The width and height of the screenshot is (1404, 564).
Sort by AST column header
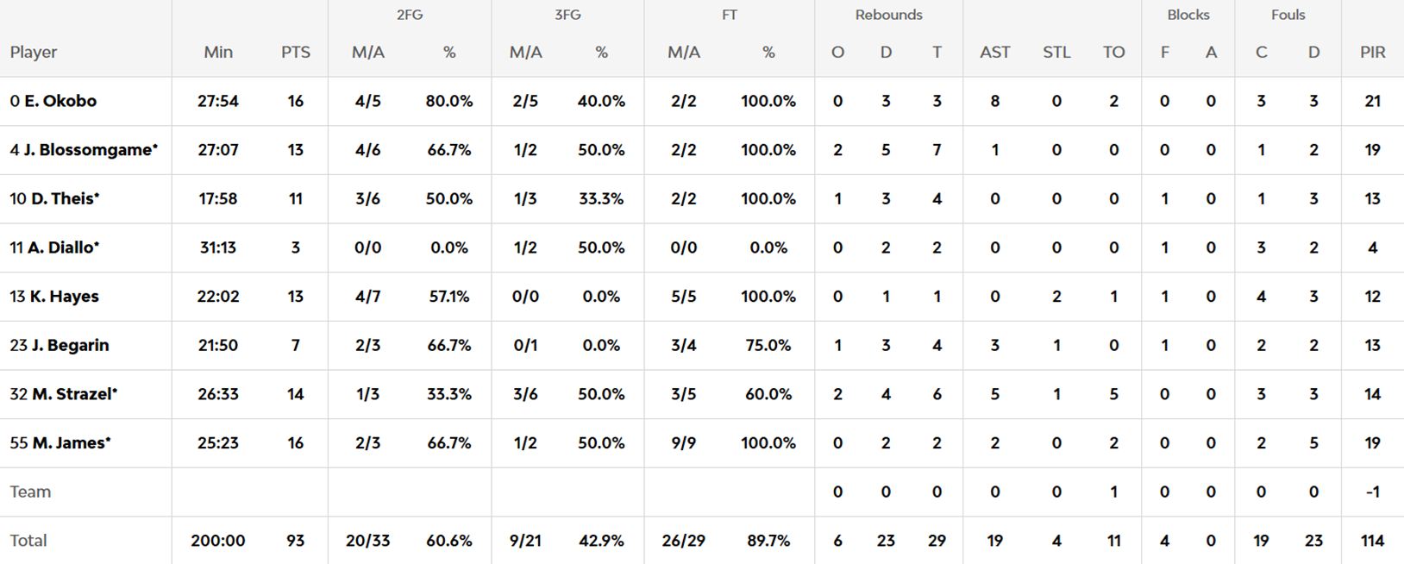(994, 53)
